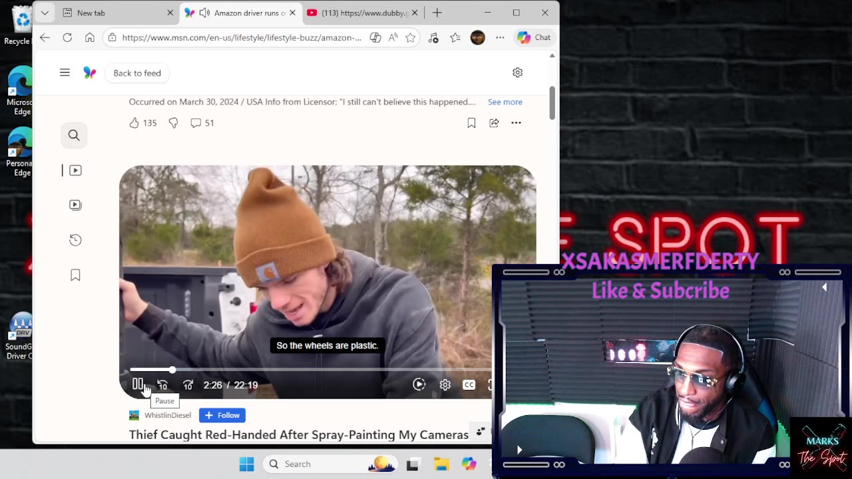852x479 pixels.
Task: Close the New tab tab
Action: pyautogui.click(x=170, y=13)
